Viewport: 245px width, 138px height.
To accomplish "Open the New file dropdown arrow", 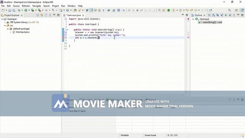I will [6, 10].
